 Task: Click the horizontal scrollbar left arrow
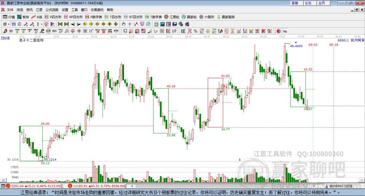(132, 186)
